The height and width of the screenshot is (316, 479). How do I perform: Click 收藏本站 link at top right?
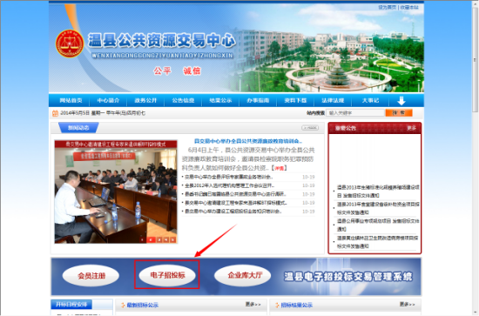click(x=409, y=7)
